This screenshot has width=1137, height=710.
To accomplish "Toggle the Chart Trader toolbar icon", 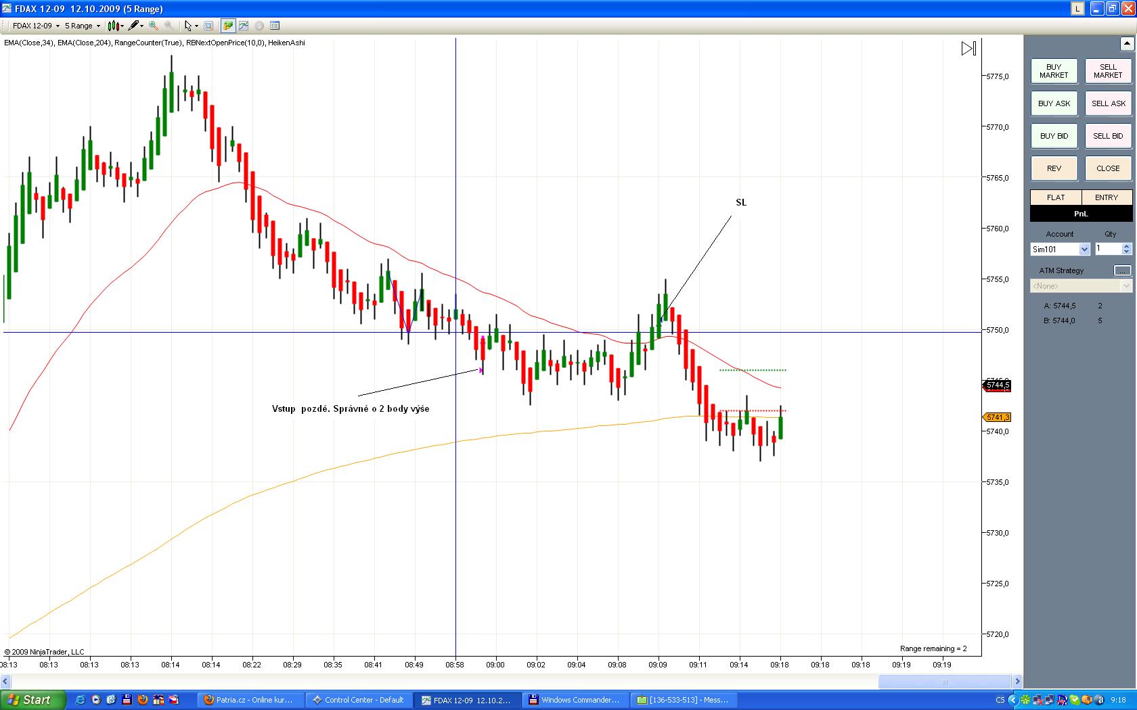I will (x=228, y=26).
